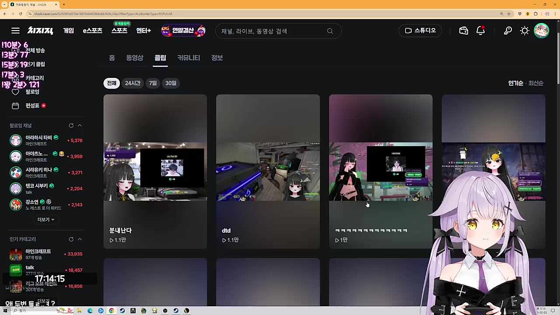Viewport: 560px width, 315px height.
Task: Open the e스포츠 menu item
Action: [x=92, y=31]
